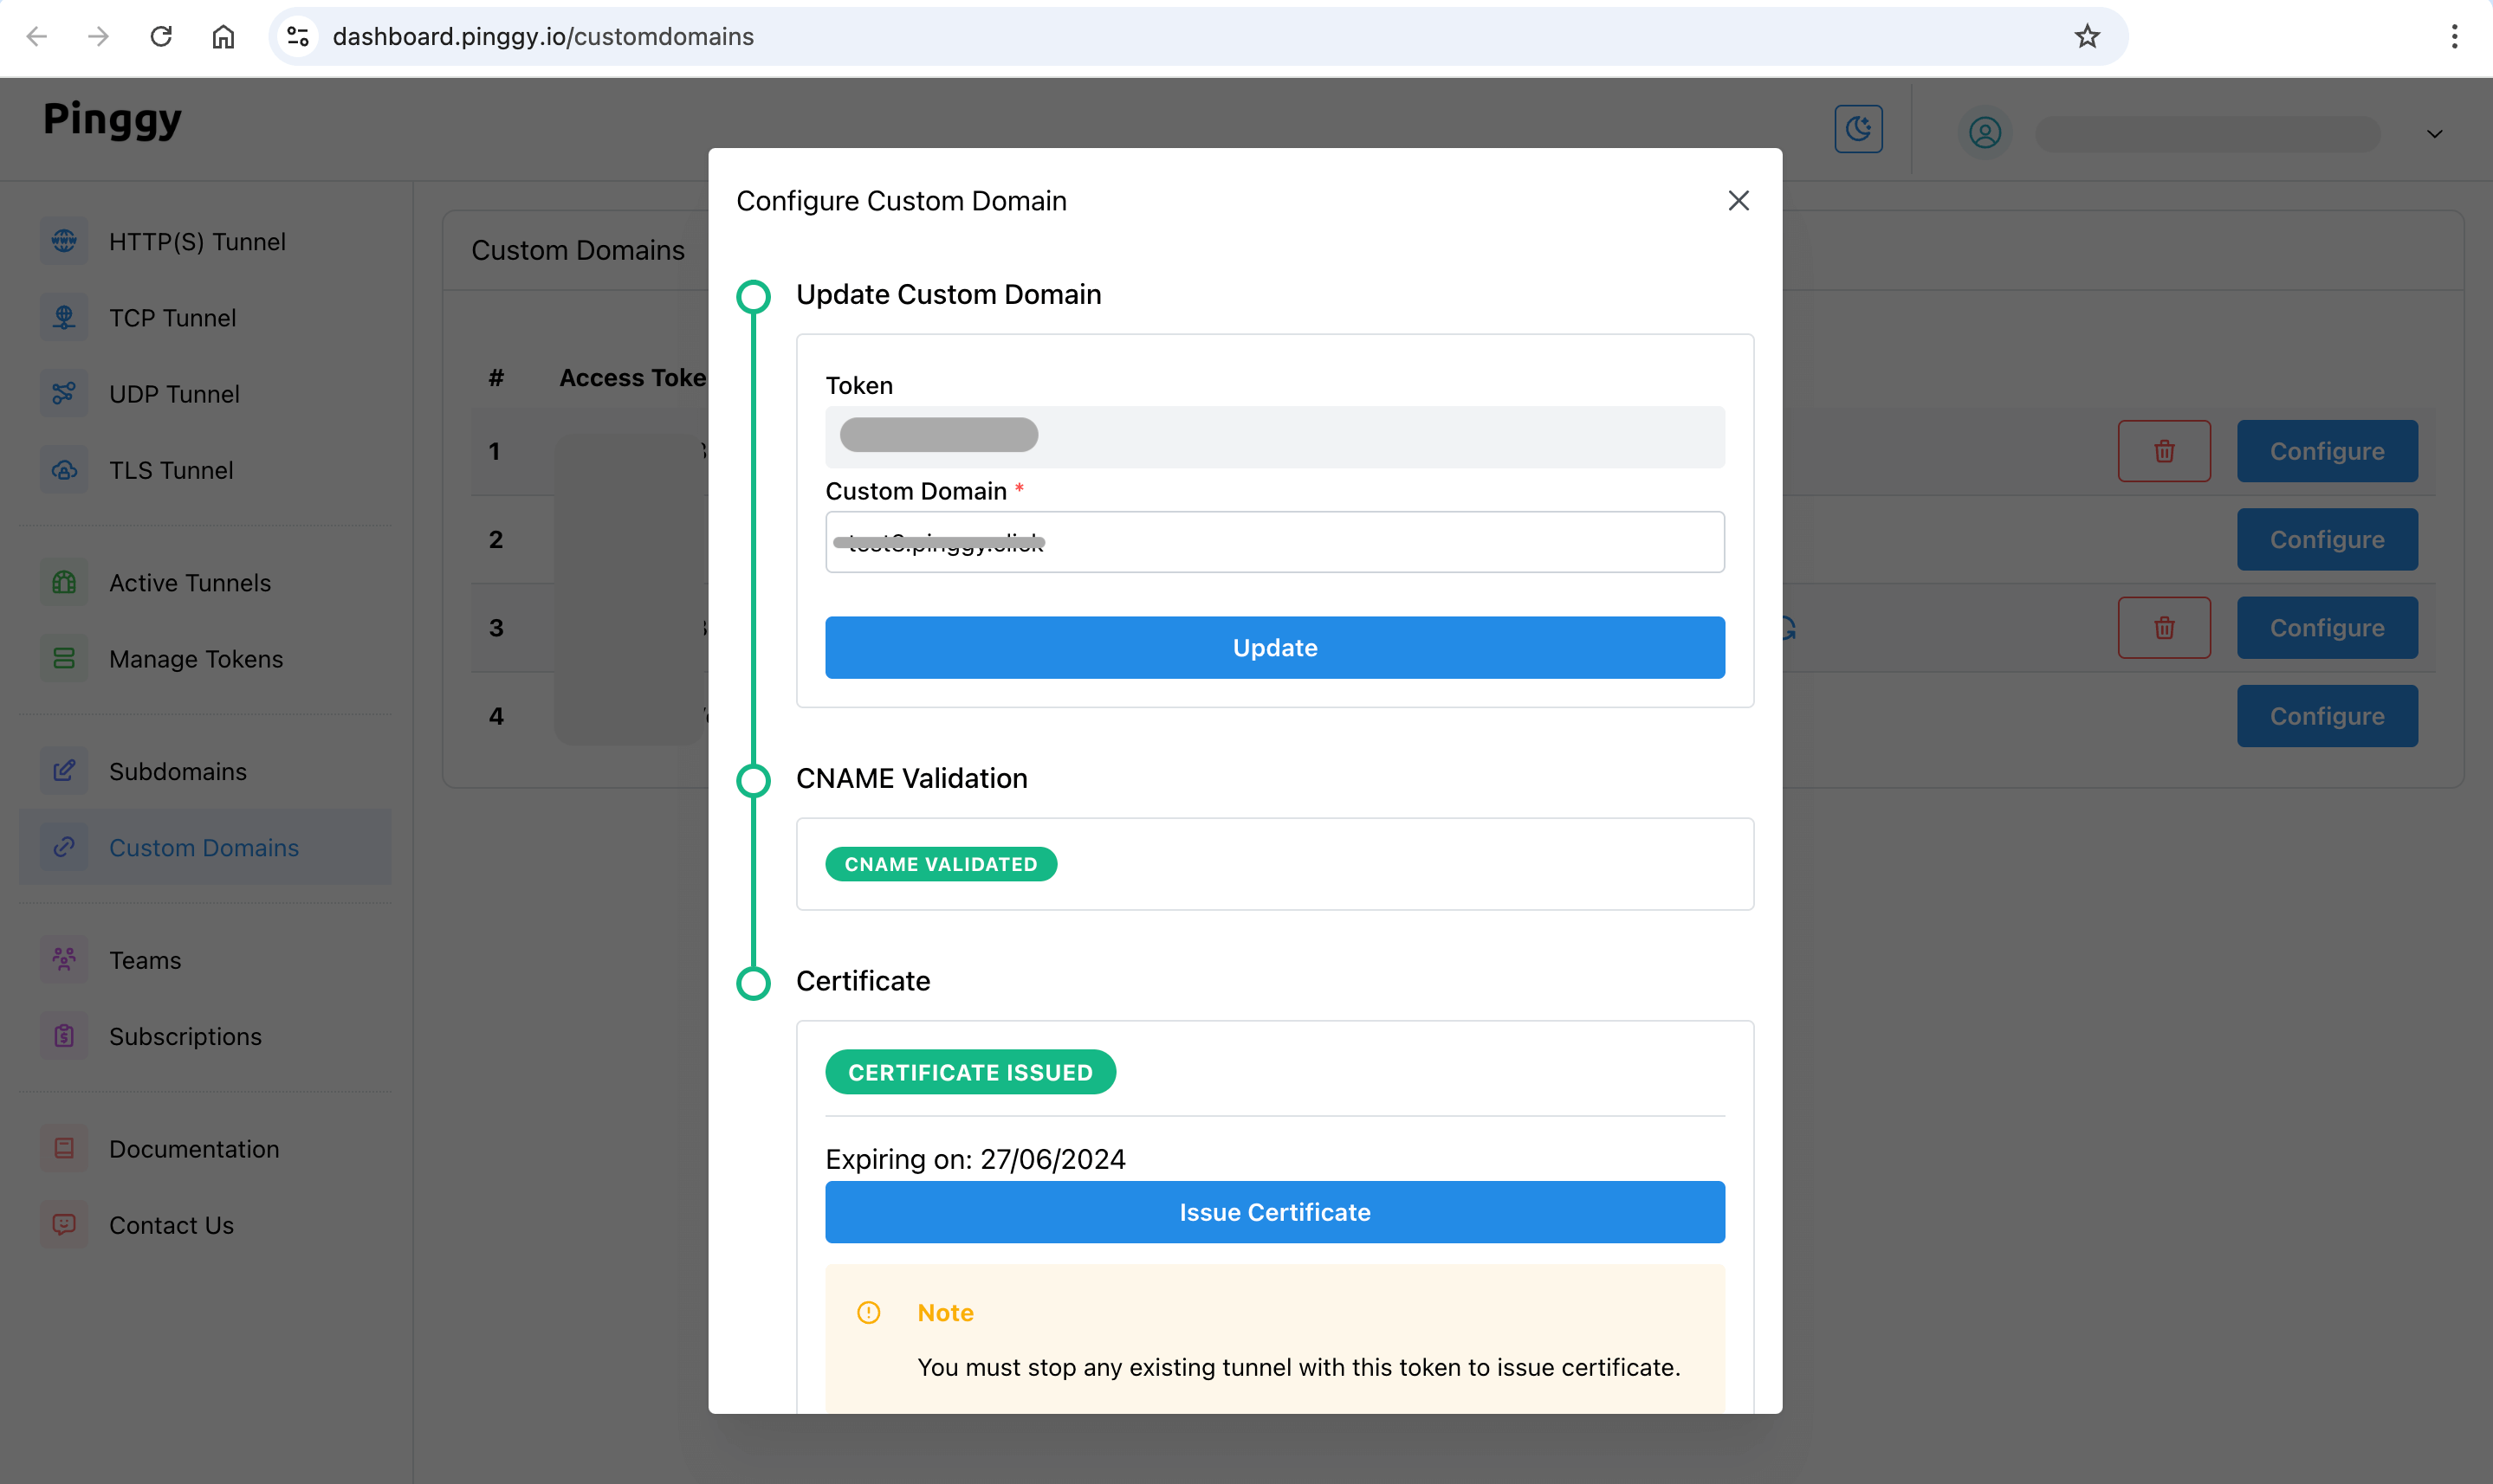Click the HTTP(S) Tunnel icon

63,241
